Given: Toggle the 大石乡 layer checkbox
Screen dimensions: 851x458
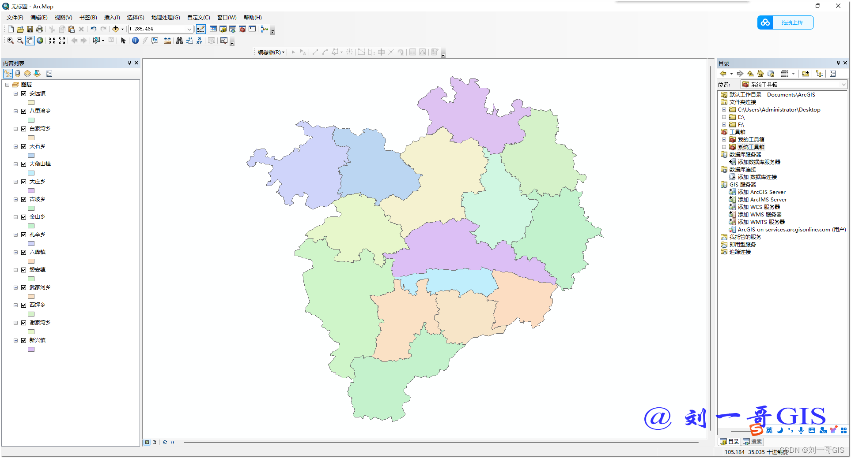Looking at the screenshot, I should point(24,146).
